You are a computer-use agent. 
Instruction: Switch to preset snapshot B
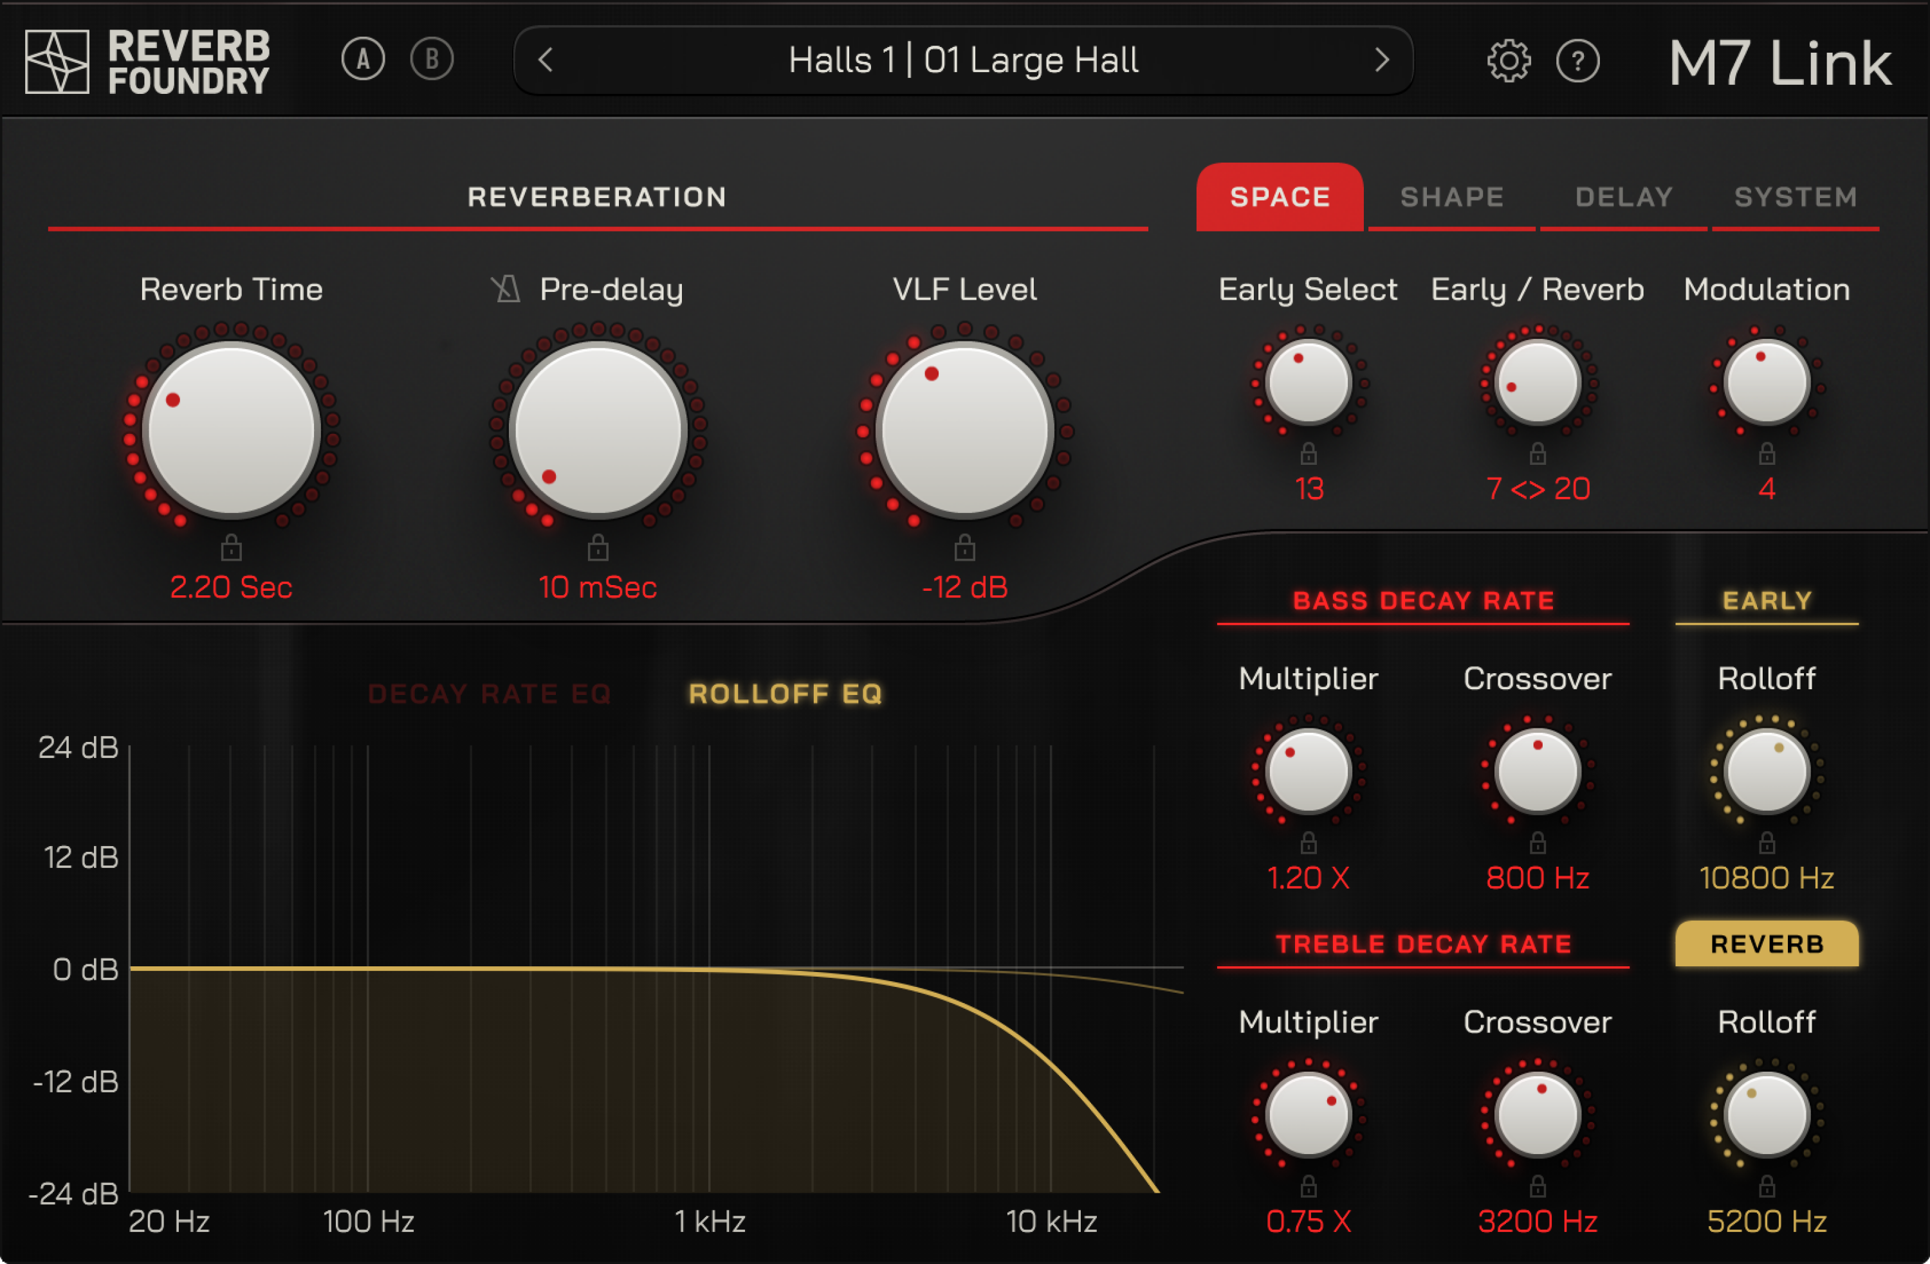(x=432, y=59)
